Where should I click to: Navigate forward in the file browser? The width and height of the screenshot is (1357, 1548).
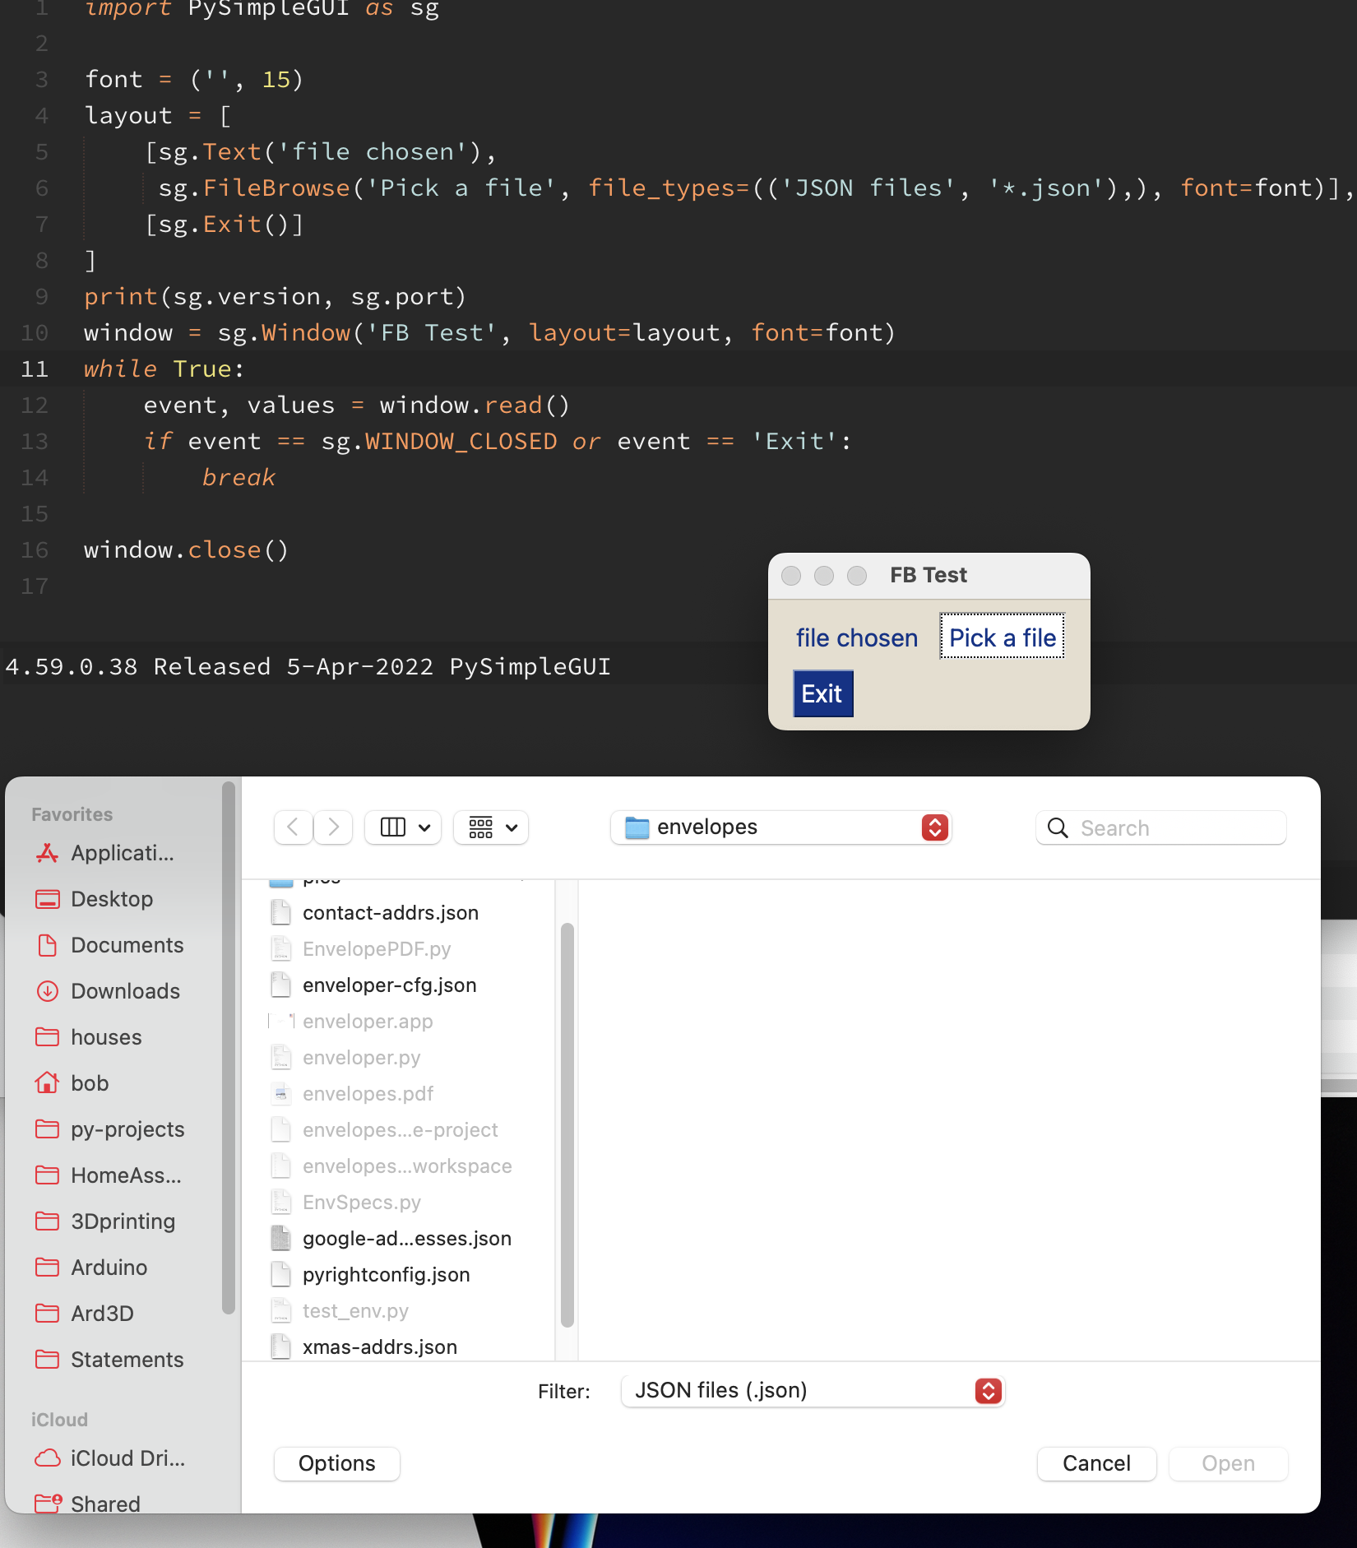coord(332,827)
